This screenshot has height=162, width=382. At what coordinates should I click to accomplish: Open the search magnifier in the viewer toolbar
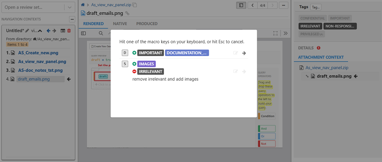point(101,34)
